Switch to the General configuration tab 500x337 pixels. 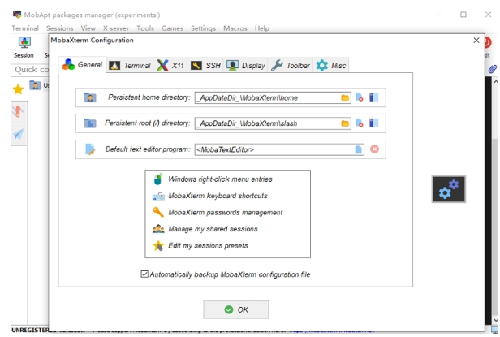point(82,65)
